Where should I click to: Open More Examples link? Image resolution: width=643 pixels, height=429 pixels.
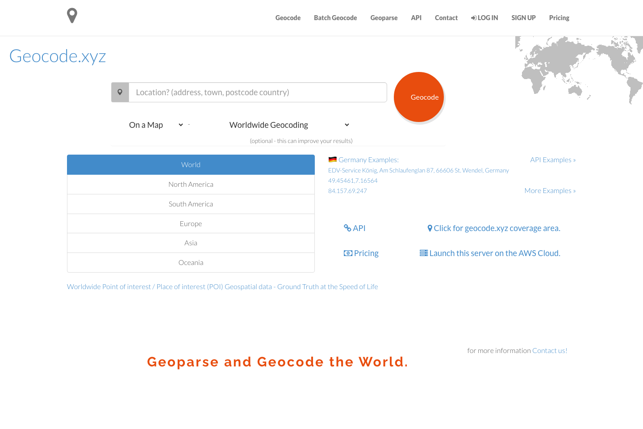pyautogui.click(x=550, y=190)
